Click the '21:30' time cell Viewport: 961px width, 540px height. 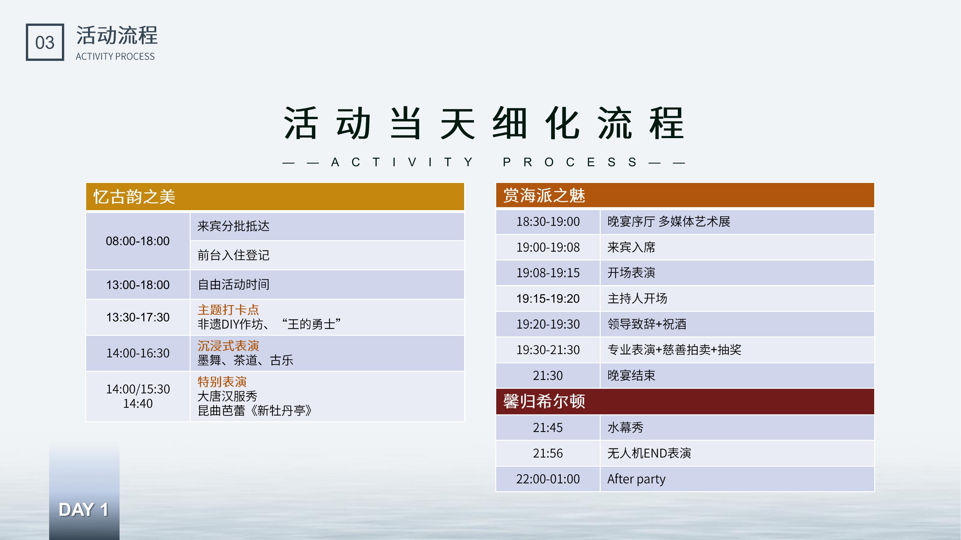548,376
